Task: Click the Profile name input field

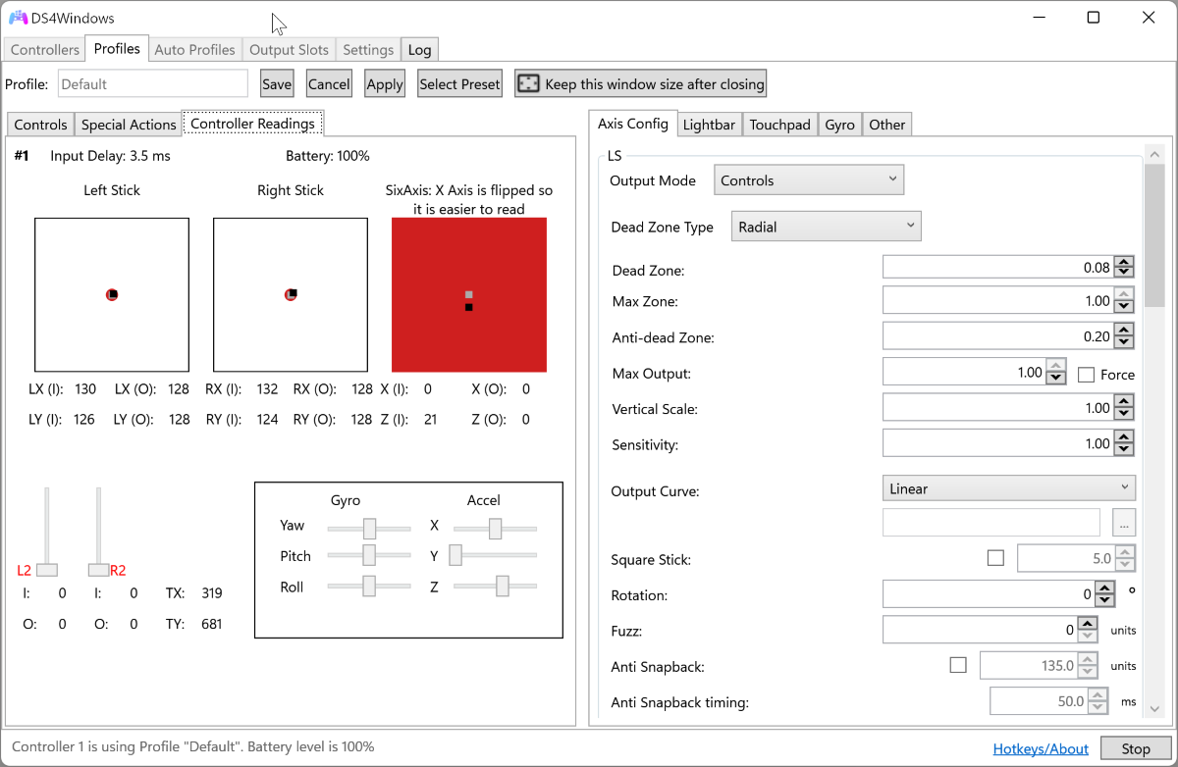Action: tap(153, 83)
